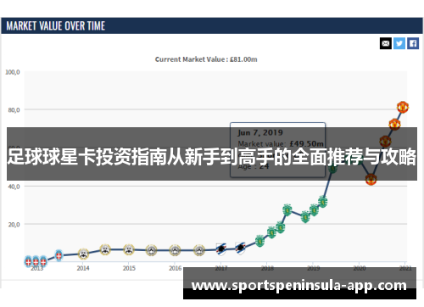Share the chart on Twitter
The width and height of the screenshot is (424, 307).
399,43
